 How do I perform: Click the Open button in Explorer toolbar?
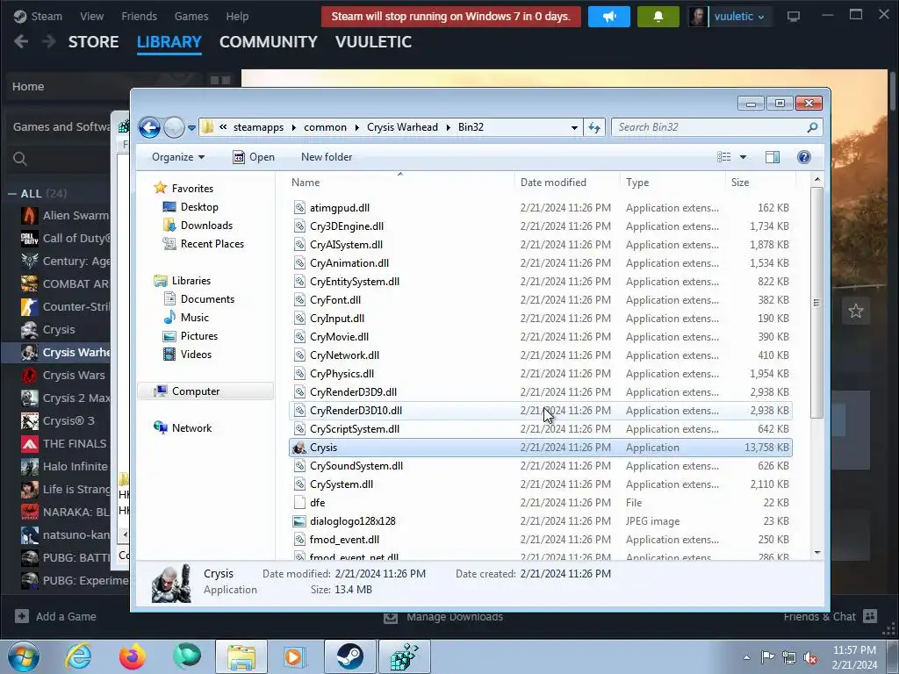[x=254, y=157]
